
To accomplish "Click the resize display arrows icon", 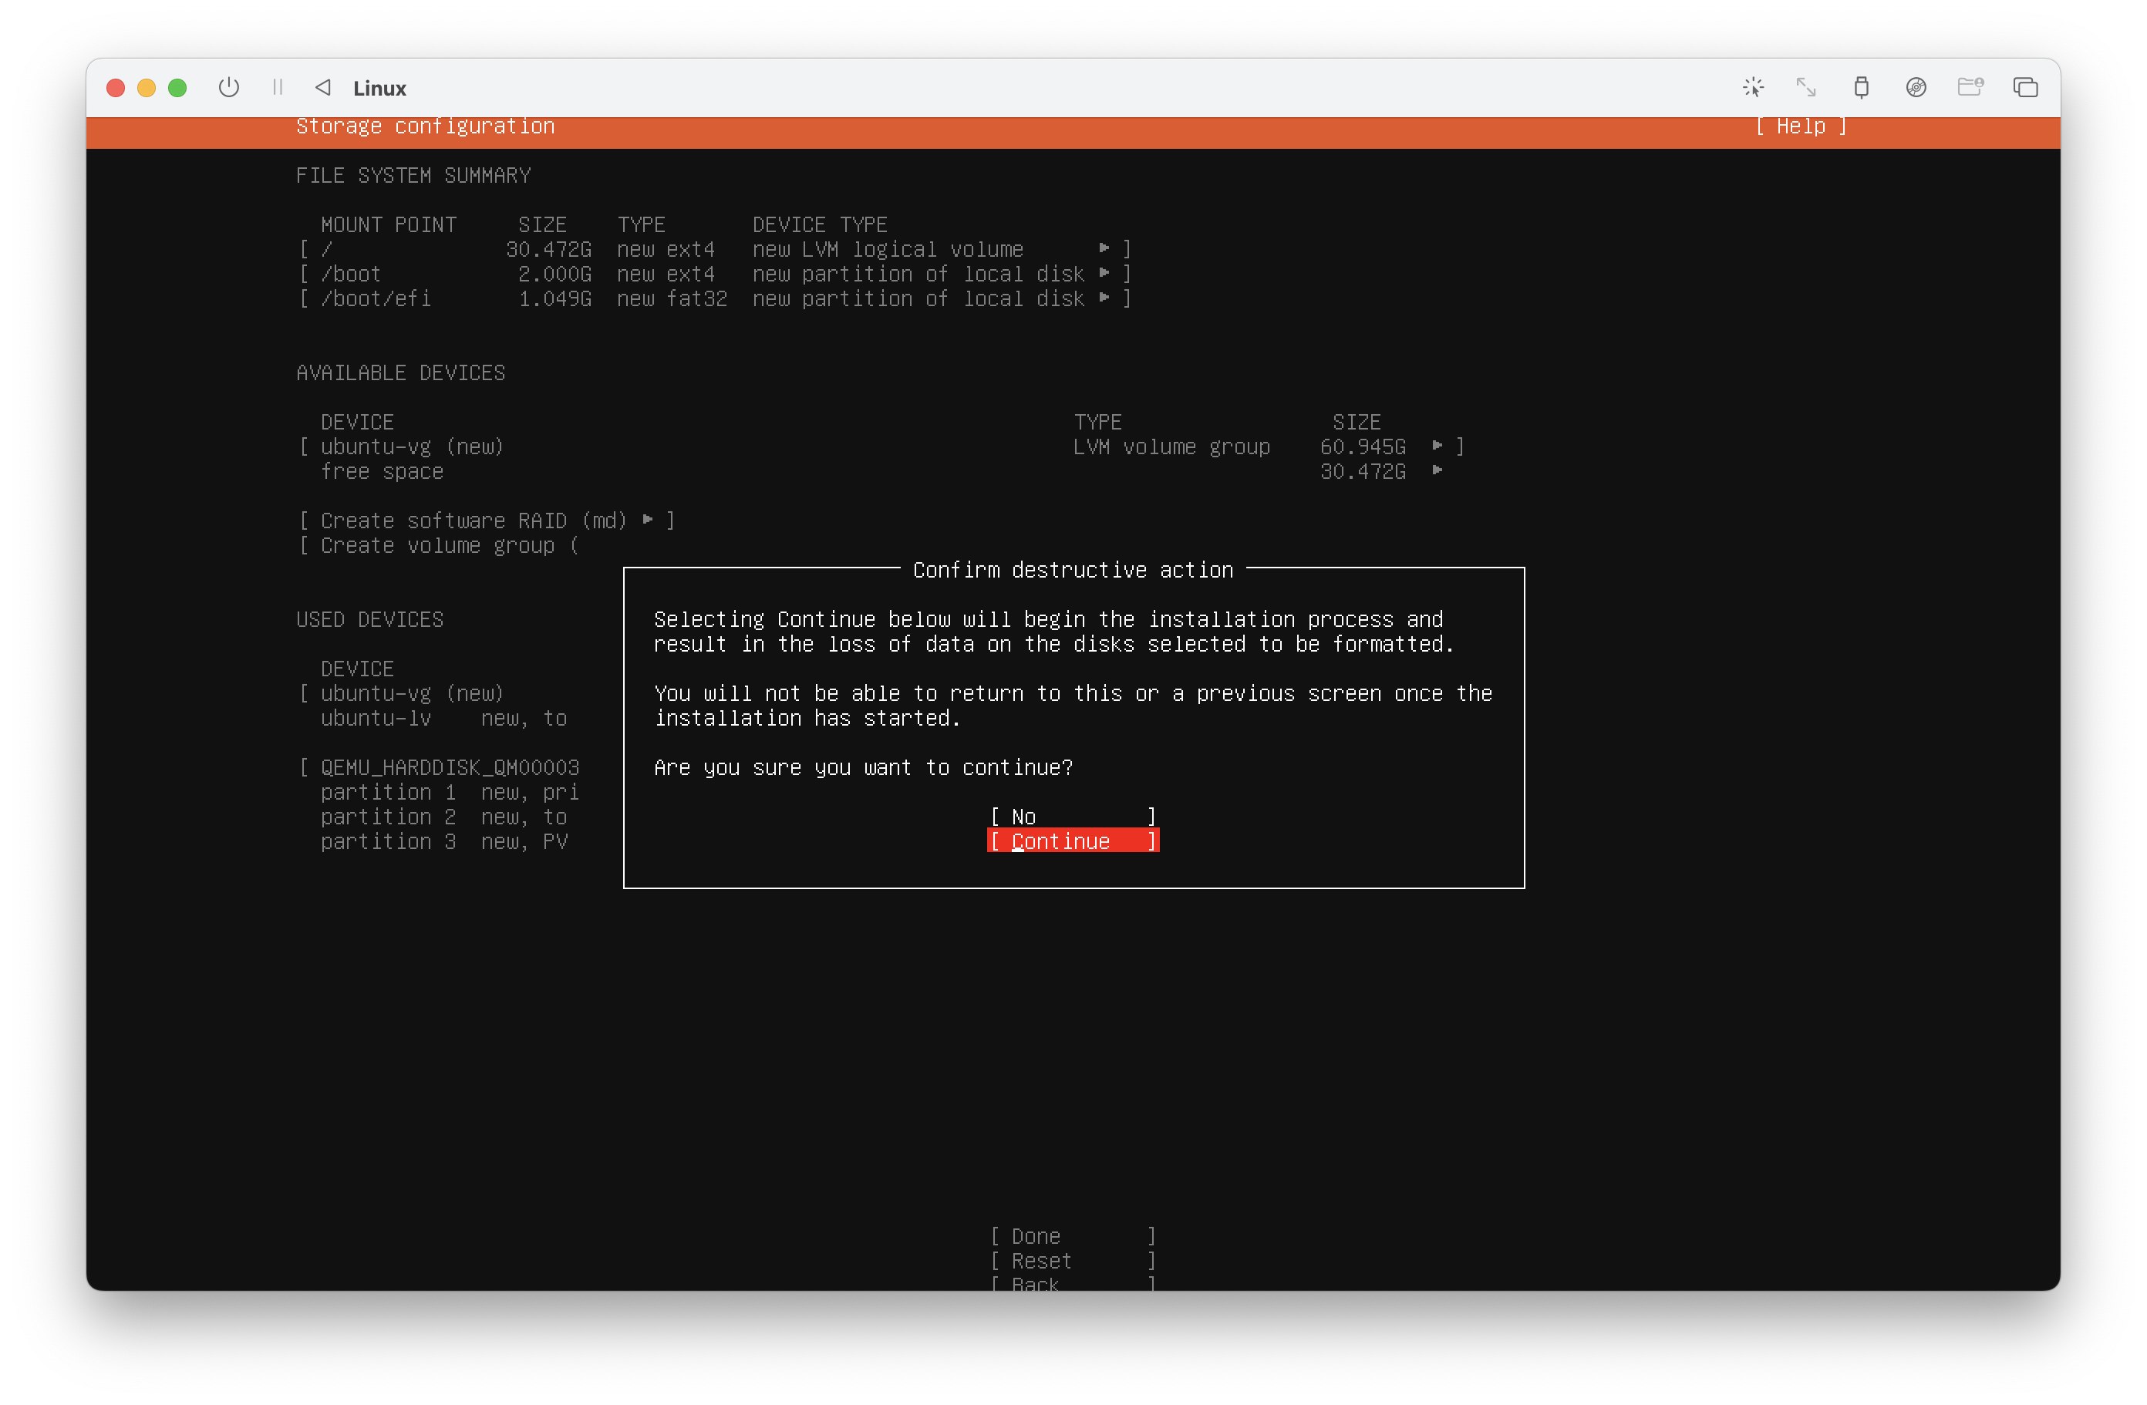I will click(1806, 87).
